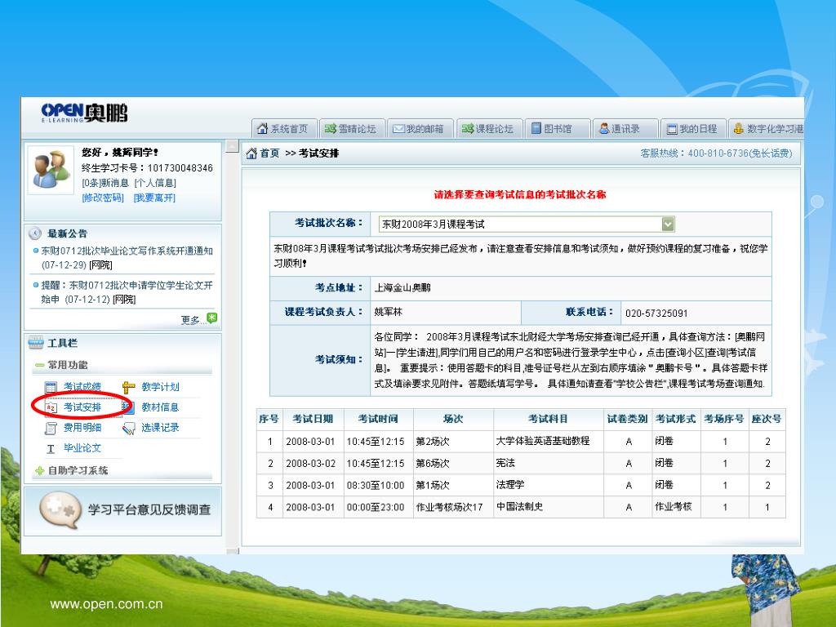Select the 宪法 subject cell
This screenshot has width=836, height=627.
tap(549, 464)
